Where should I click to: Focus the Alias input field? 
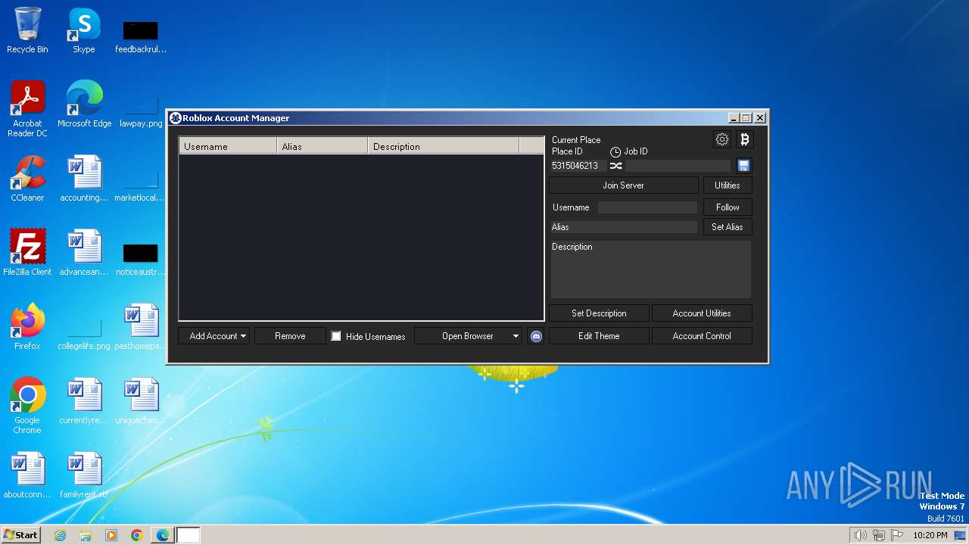pos(624,227)
